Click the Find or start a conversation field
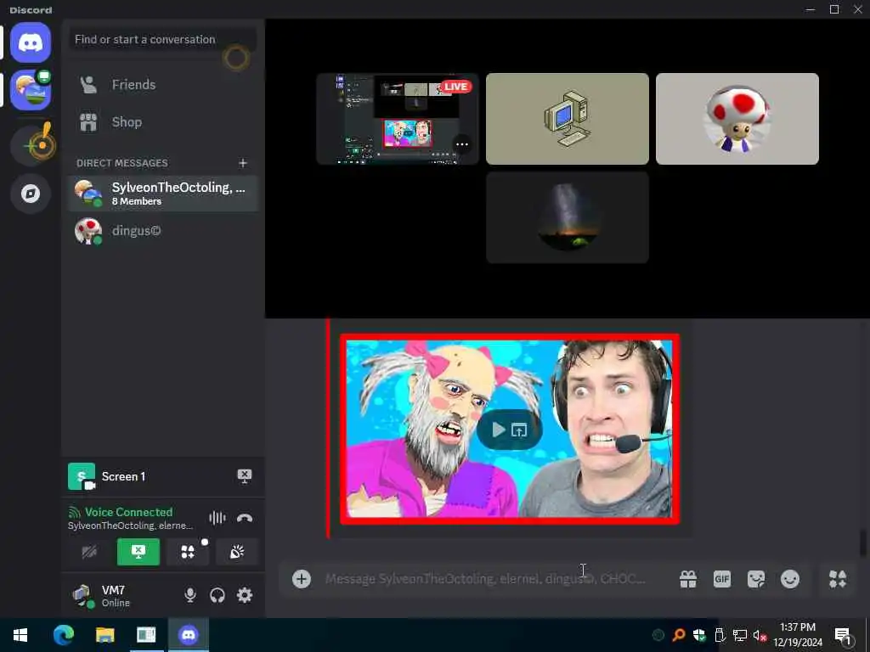Image resolution: width=870 pixels, height=652 pixels. [x=162, y=39]
